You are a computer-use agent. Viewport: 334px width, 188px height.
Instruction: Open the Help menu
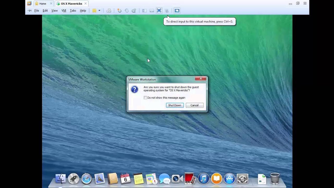tap(83, 11)
